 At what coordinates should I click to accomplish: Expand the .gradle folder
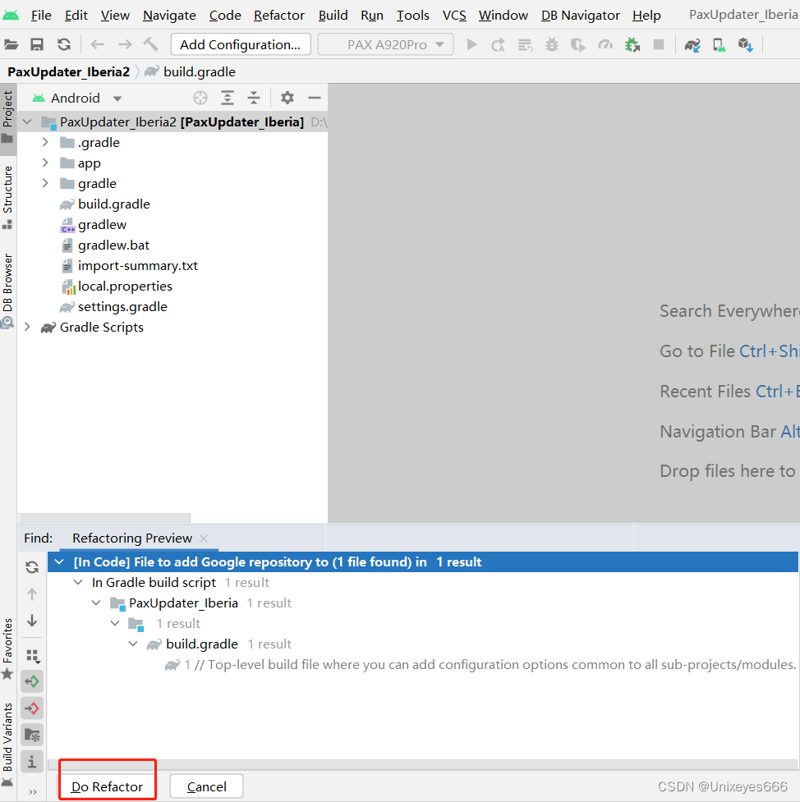(x=45, y=142)
